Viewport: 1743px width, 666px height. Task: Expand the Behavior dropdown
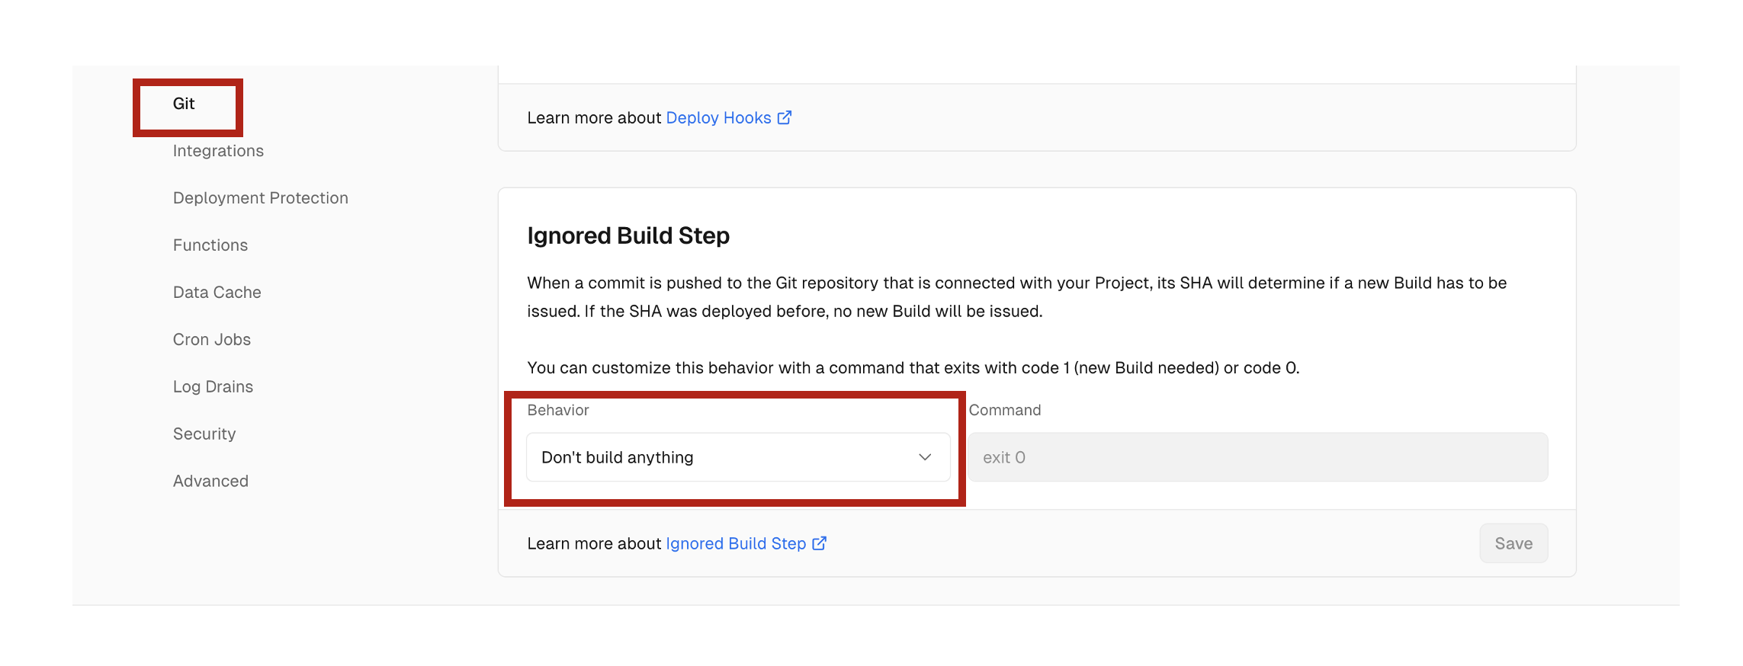pos(737,457)
